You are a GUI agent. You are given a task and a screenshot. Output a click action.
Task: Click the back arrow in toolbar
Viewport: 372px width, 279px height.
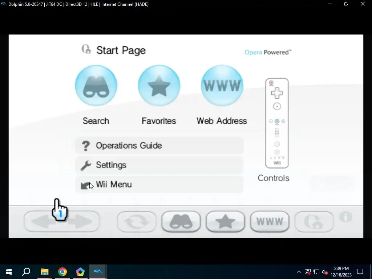43,222
